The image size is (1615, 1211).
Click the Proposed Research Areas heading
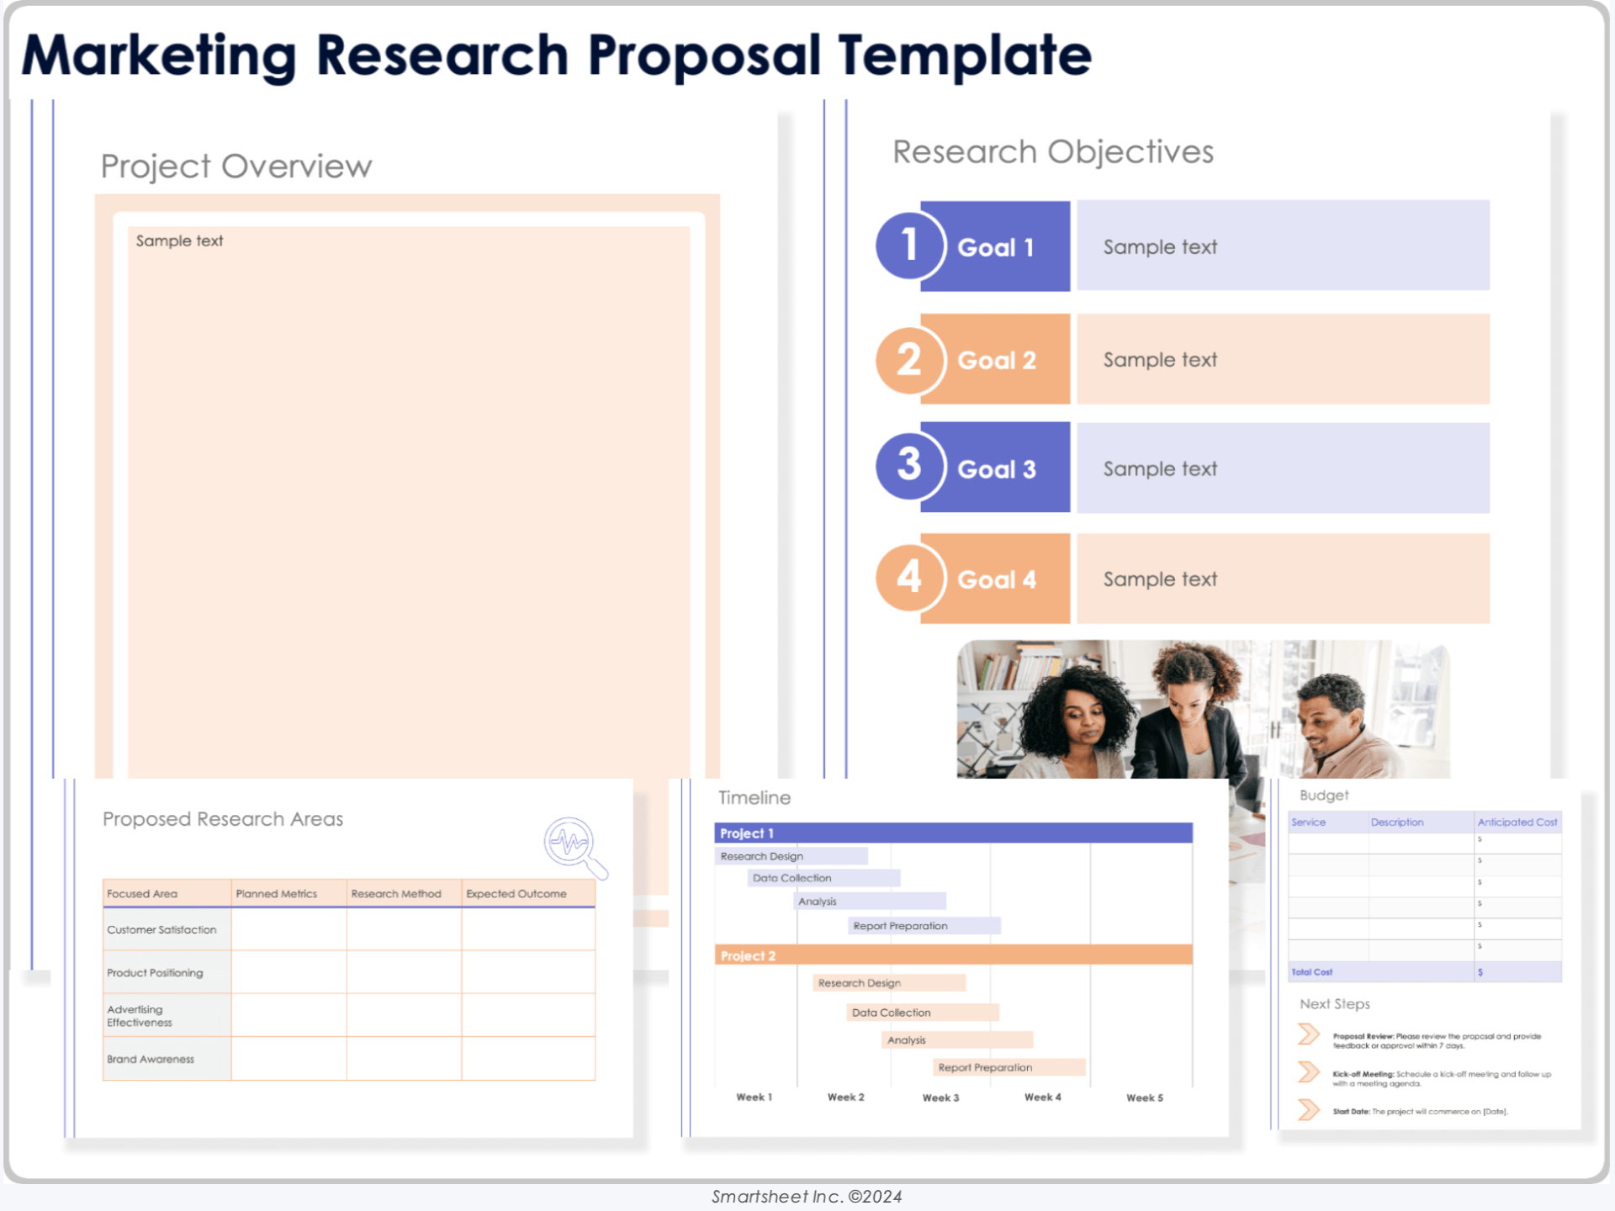point(223,819)
